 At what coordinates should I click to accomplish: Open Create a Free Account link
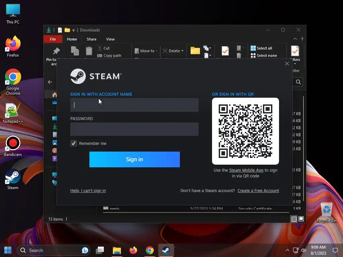click(x=258, y=190)
